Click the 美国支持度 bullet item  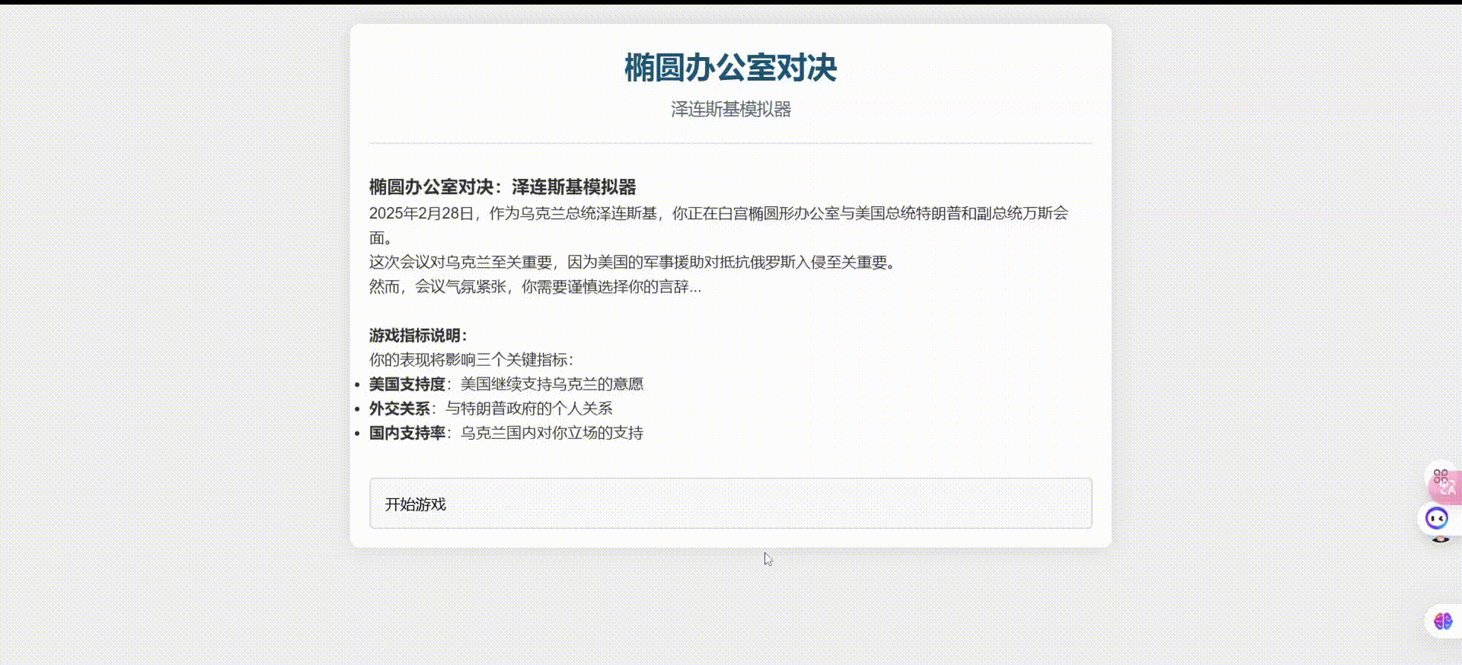(x=506, y=383)
